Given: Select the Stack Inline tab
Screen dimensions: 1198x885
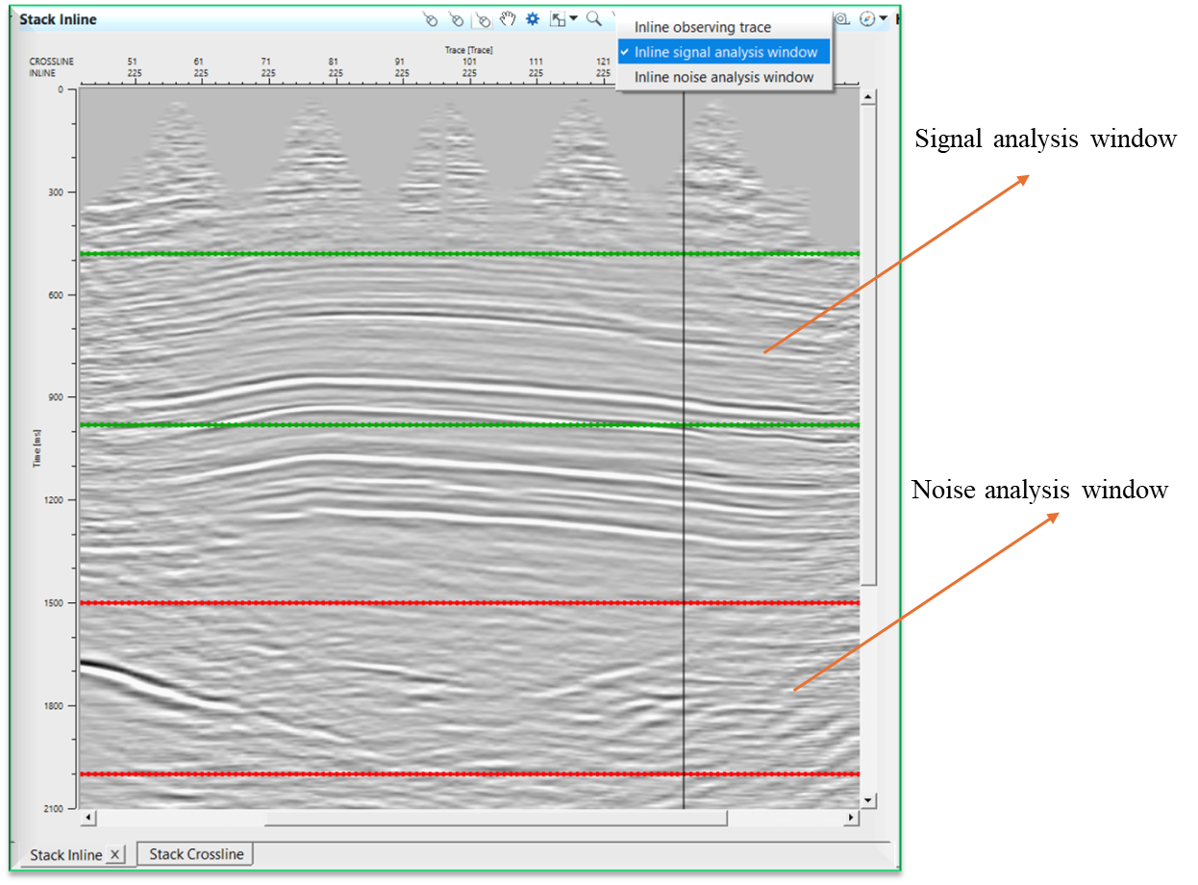Looking at the screenshot, I should pos(64,855).
